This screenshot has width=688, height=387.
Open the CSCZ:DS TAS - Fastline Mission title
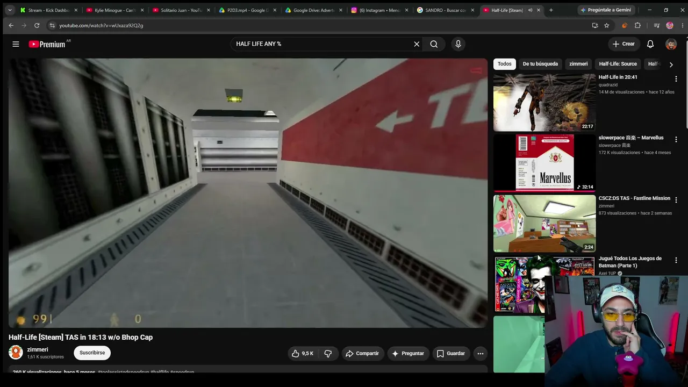(634, 198)
